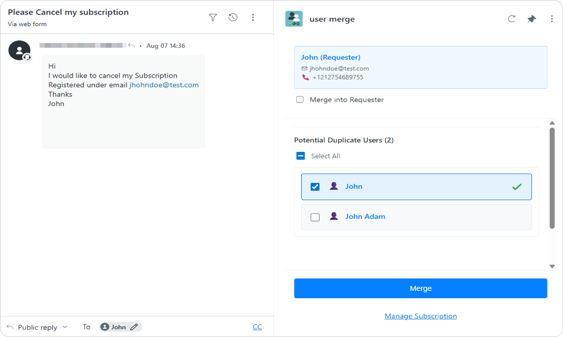Click the requester avatar in the message
This screenshot has height=337, width=563.
[x=19, y=50]
